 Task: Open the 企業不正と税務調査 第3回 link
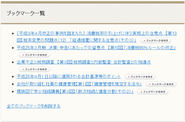coord(83,62)
